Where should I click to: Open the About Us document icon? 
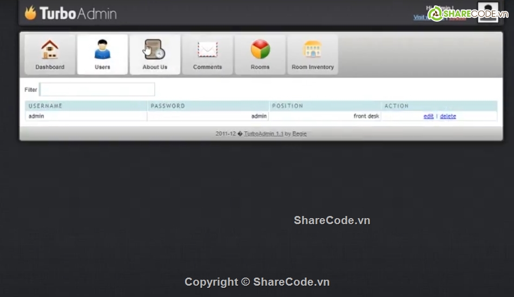coord(154,49)
